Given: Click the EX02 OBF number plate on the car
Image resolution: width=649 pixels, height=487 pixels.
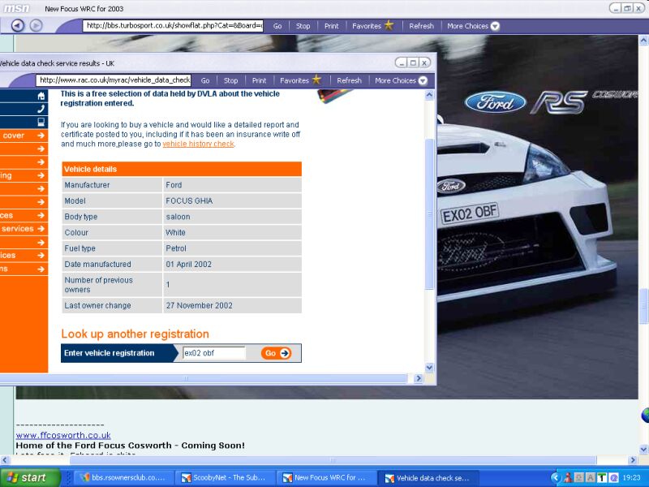Looking at the screenshot, I should [470, 213].
